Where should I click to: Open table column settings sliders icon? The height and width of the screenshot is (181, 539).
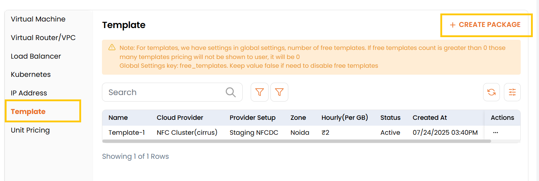[x=512, y=92]
